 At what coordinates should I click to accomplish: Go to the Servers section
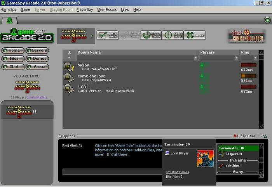coord(37,50)
